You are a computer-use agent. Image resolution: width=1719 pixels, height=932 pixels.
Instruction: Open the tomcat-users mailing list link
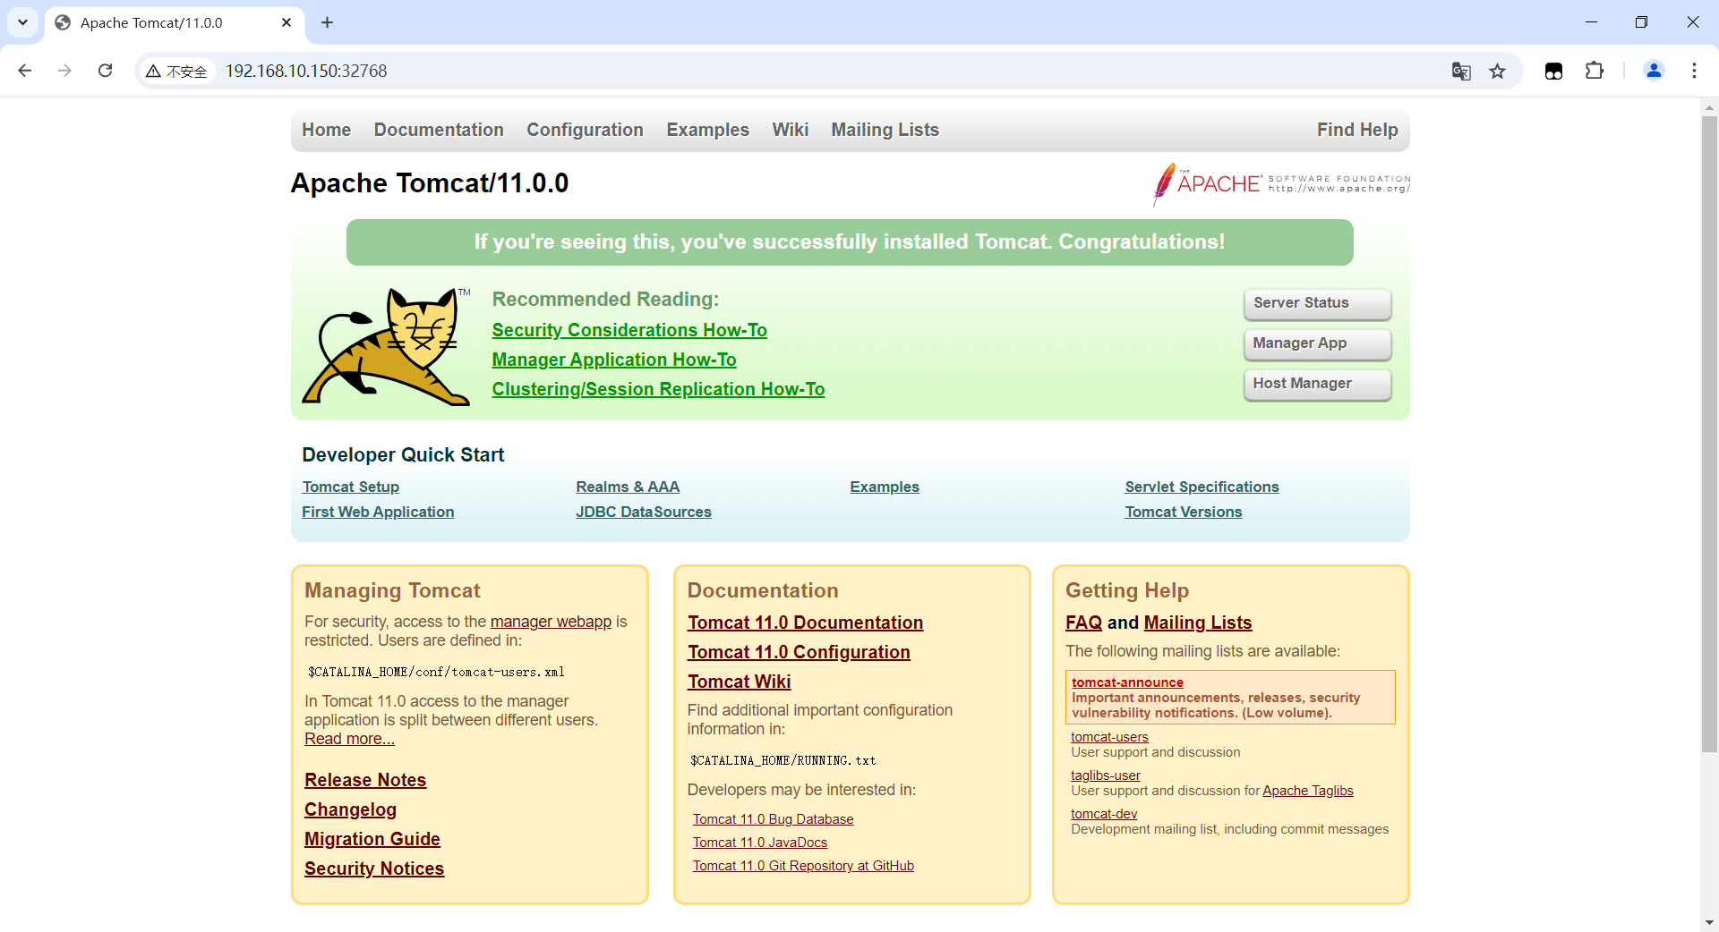(1109, 737)
